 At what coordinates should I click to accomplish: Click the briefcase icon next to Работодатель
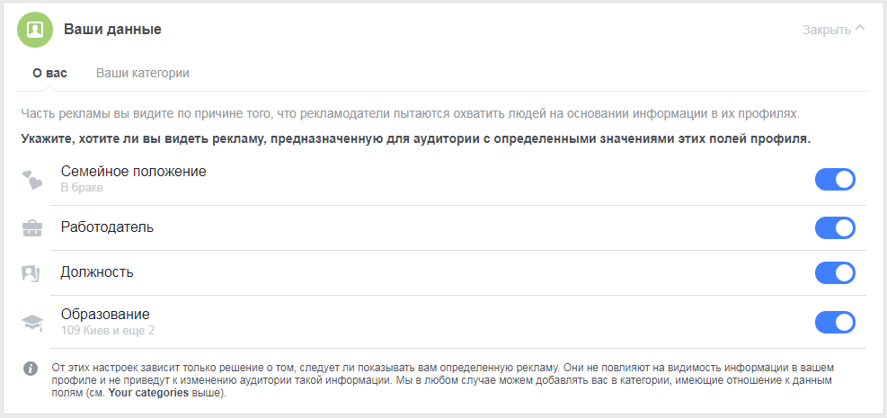[x=32, y=228]
